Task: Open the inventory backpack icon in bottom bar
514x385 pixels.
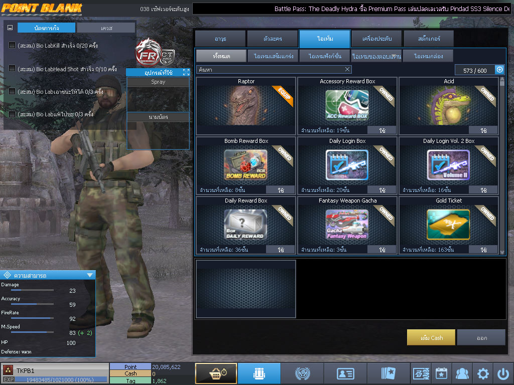Action: pyautogui.click(x=259, y=373)
